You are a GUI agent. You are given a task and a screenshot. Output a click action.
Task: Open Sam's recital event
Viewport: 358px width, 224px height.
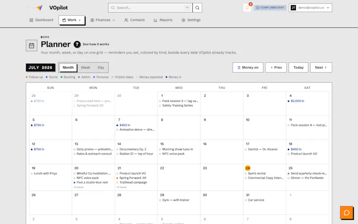pyautogui.click(x=255, y=173)
